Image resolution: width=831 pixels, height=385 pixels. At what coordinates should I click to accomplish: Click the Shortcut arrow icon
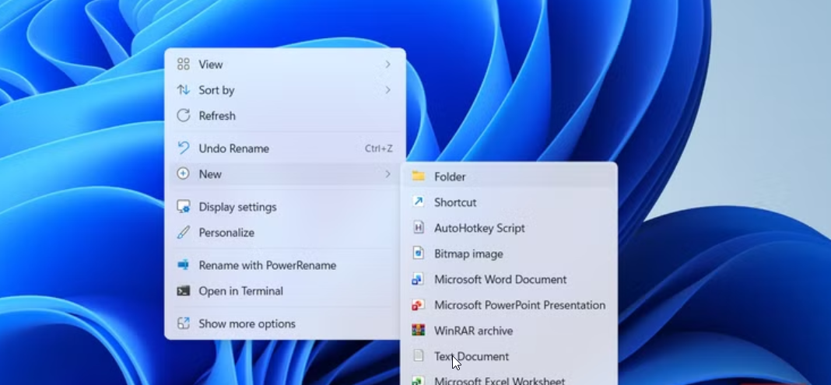[419, 202]
